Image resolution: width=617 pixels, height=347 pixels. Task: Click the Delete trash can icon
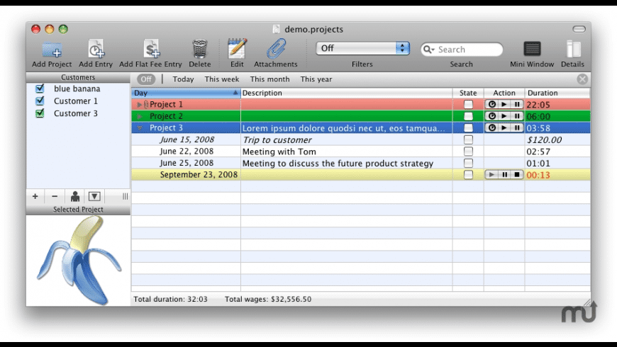pos(200,49)
